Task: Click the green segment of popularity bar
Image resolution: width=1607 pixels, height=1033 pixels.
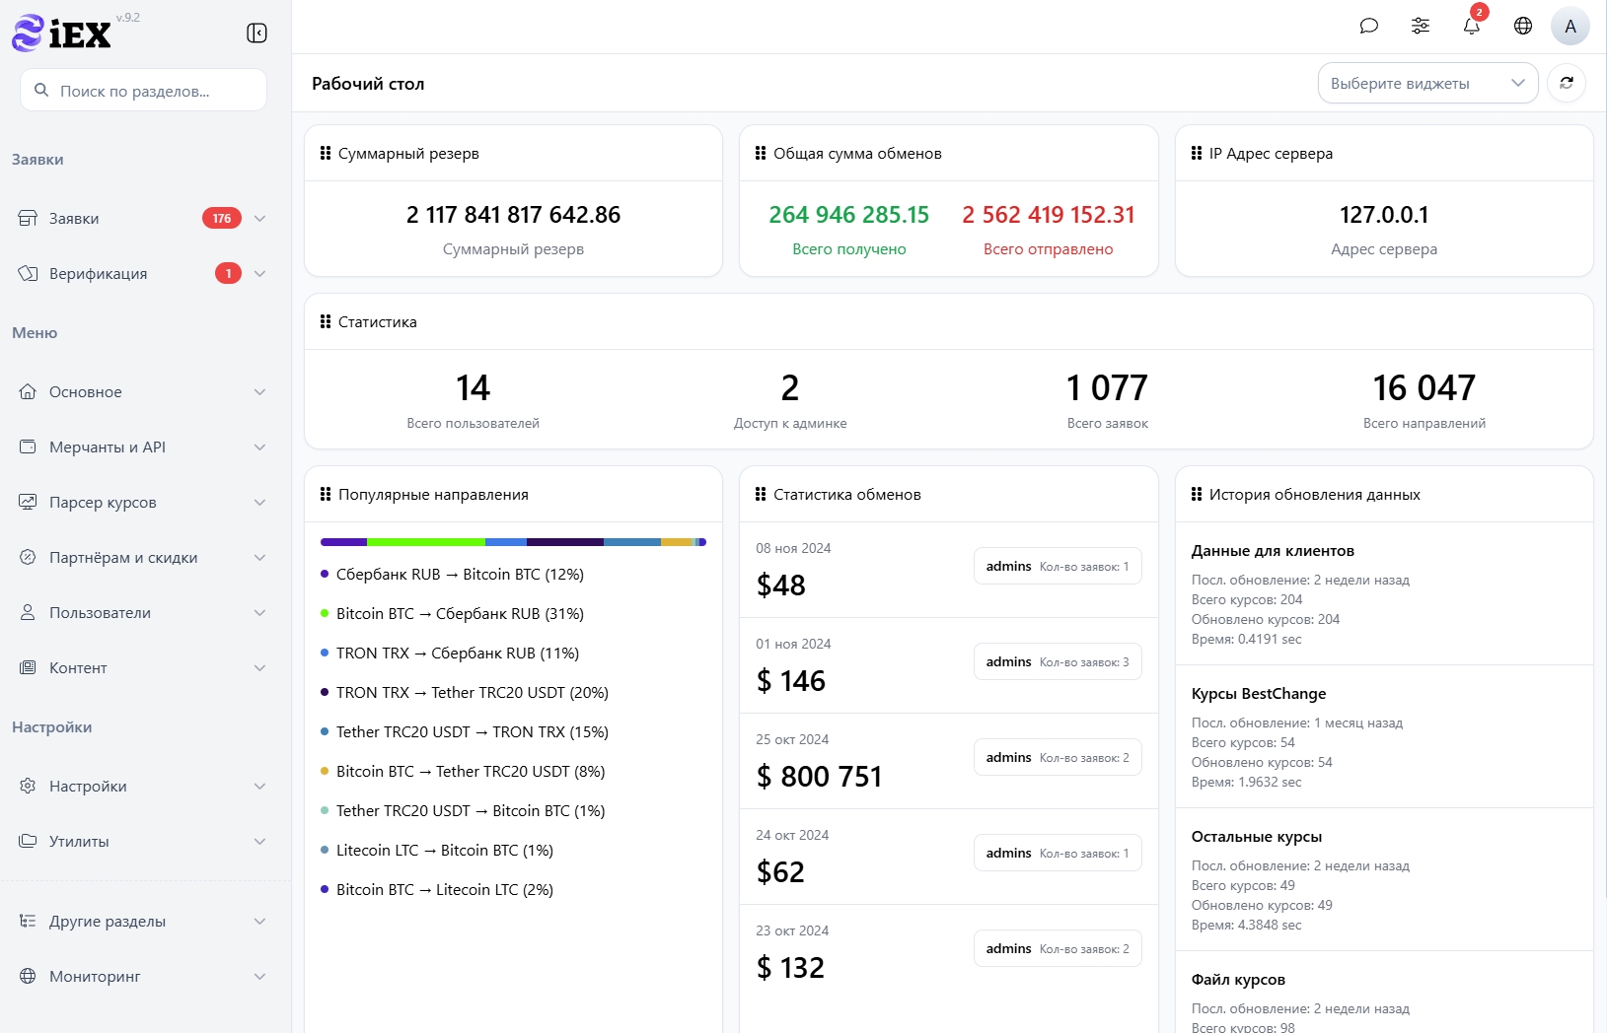Action: 425,542
